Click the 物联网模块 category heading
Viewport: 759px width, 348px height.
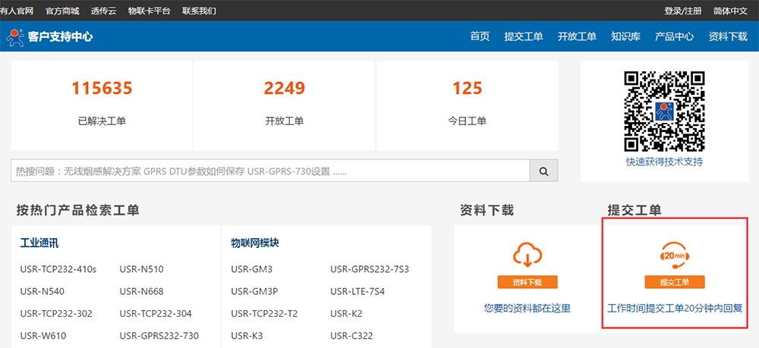255,243
